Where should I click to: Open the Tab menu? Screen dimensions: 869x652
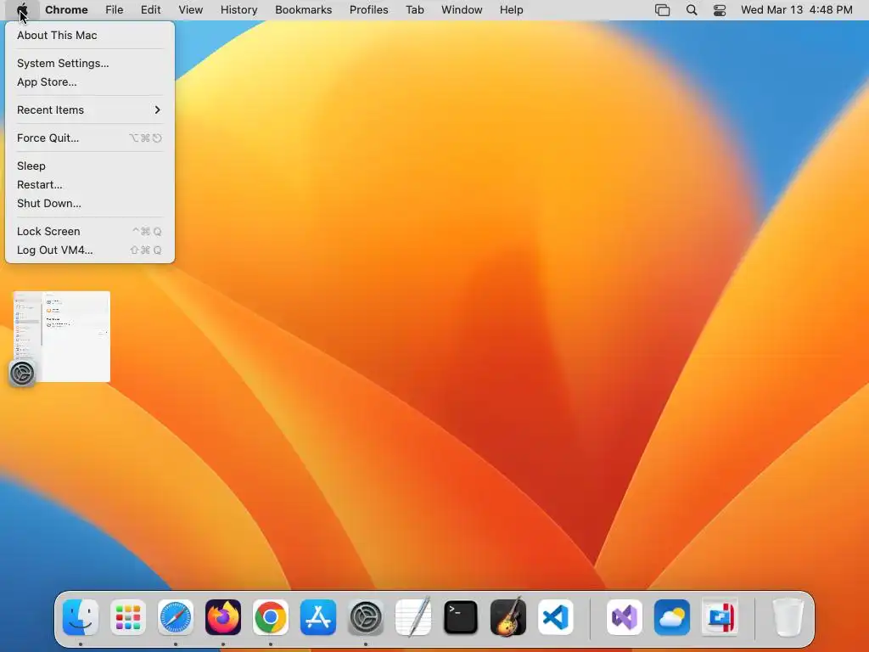414,10
